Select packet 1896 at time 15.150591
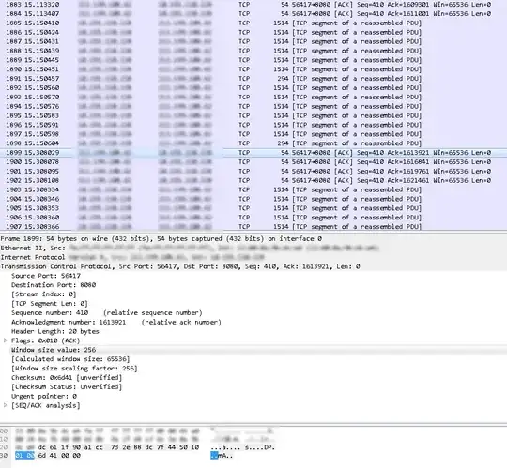507x468 pixels. click(x=253, y=125)
